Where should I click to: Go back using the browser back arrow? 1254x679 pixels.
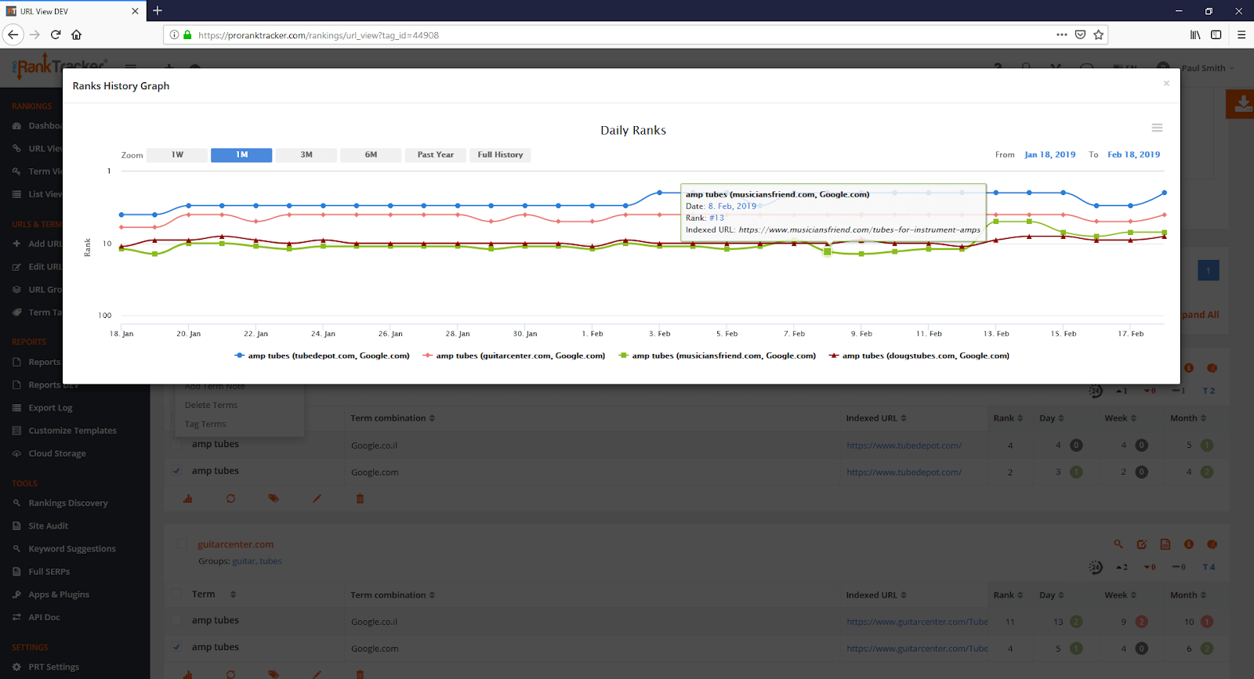[x=13, y=34]
